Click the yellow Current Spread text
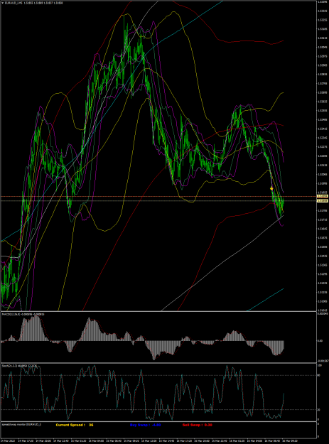This screenshot has width=329, height=444. pyautogui.click(x=75, y=425)
